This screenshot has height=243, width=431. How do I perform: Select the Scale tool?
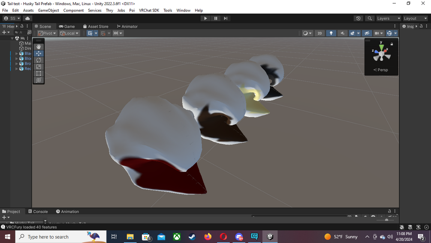[39, 67]
